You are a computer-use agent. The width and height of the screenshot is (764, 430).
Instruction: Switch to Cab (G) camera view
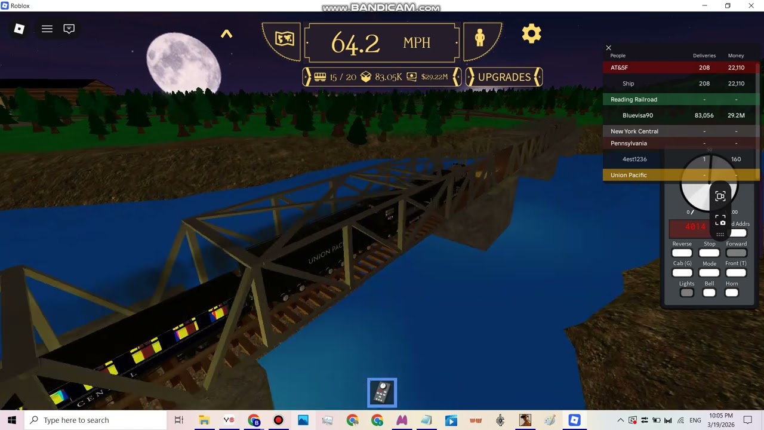click(x=682, y=272)
